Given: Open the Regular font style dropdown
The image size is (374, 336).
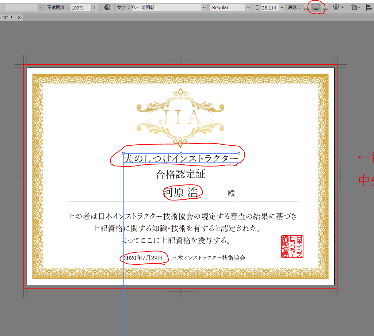Looking at the screenshot, I should pyautogui.click(x=248, y=7).
